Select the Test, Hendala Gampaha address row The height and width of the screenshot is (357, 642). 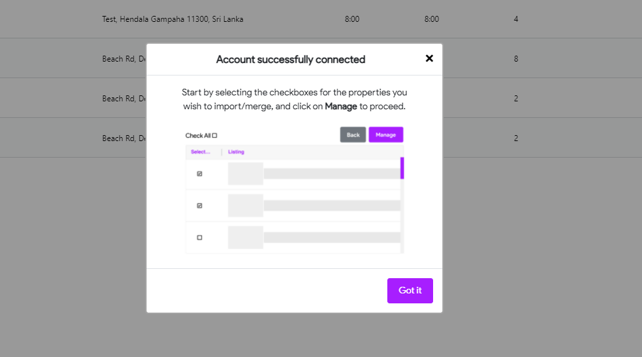321,19
